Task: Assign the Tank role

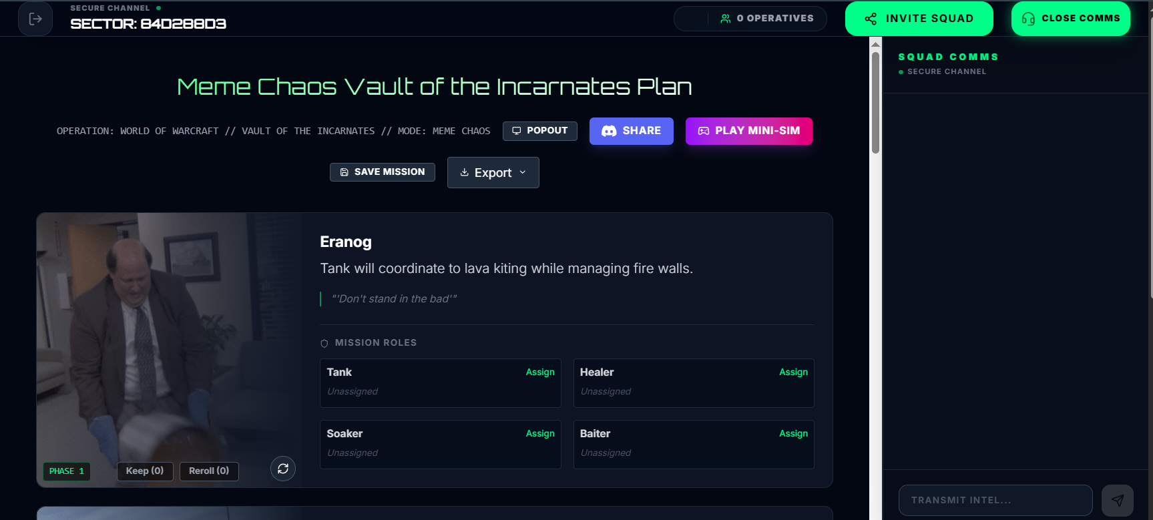Action: pyautogui.click(x=540, y=372)
